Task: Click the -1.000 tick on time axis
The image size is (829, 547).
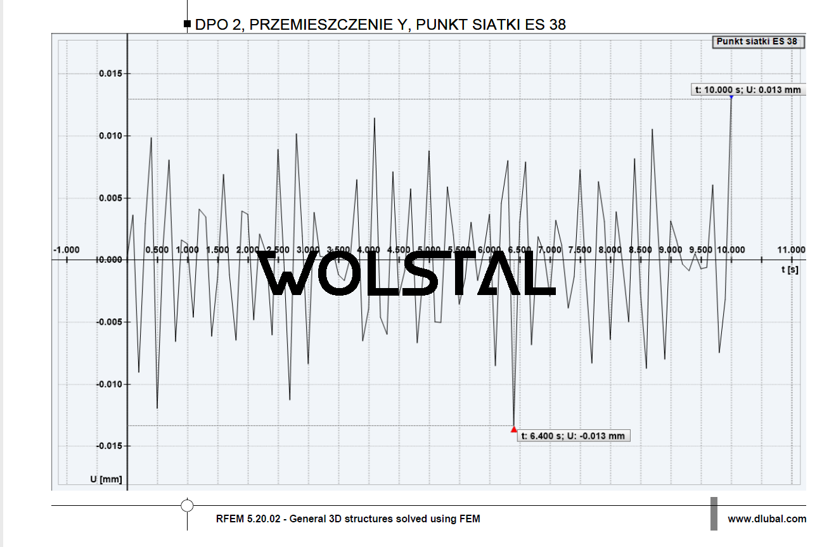Action: point(66,250)
